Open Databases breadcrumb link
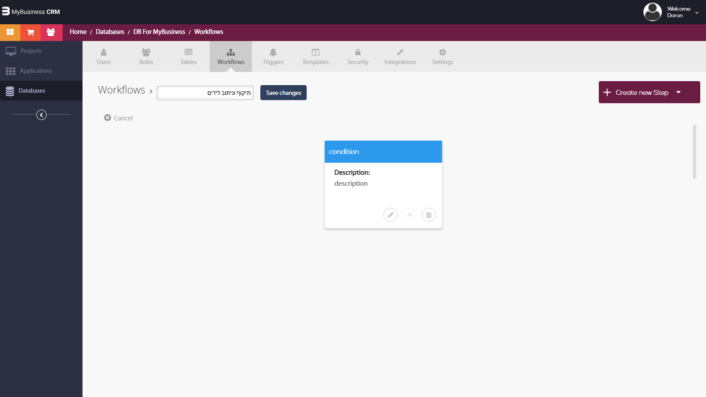The image size is (706, 397). [110, 32]
